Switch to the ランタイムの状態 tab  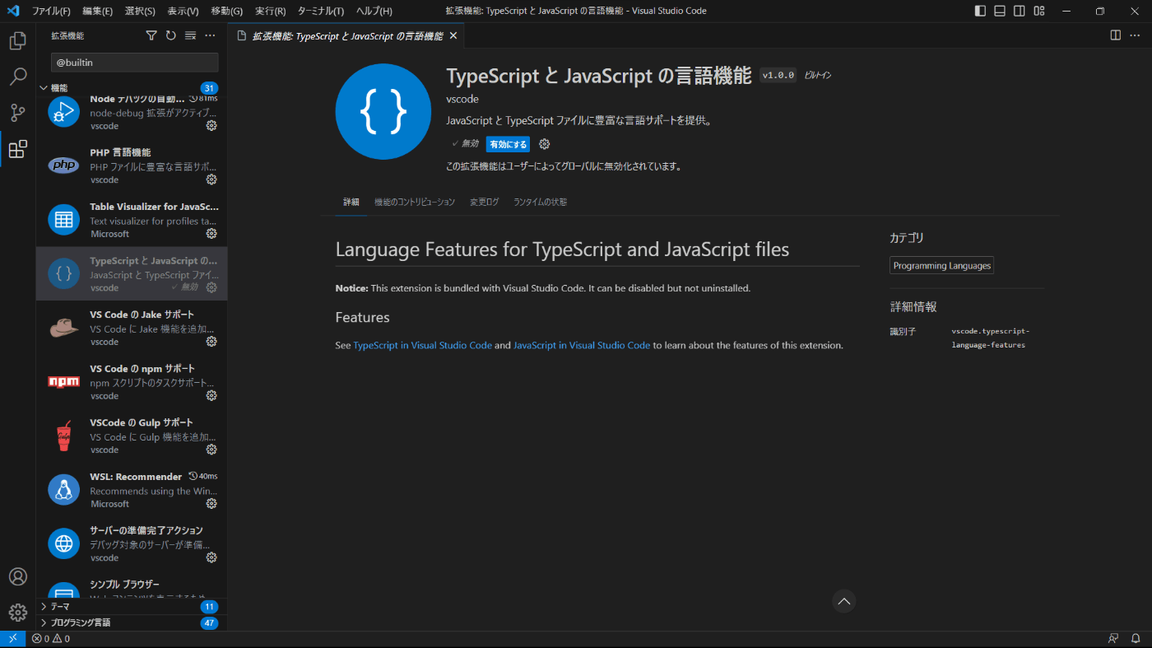pos(540,202)
